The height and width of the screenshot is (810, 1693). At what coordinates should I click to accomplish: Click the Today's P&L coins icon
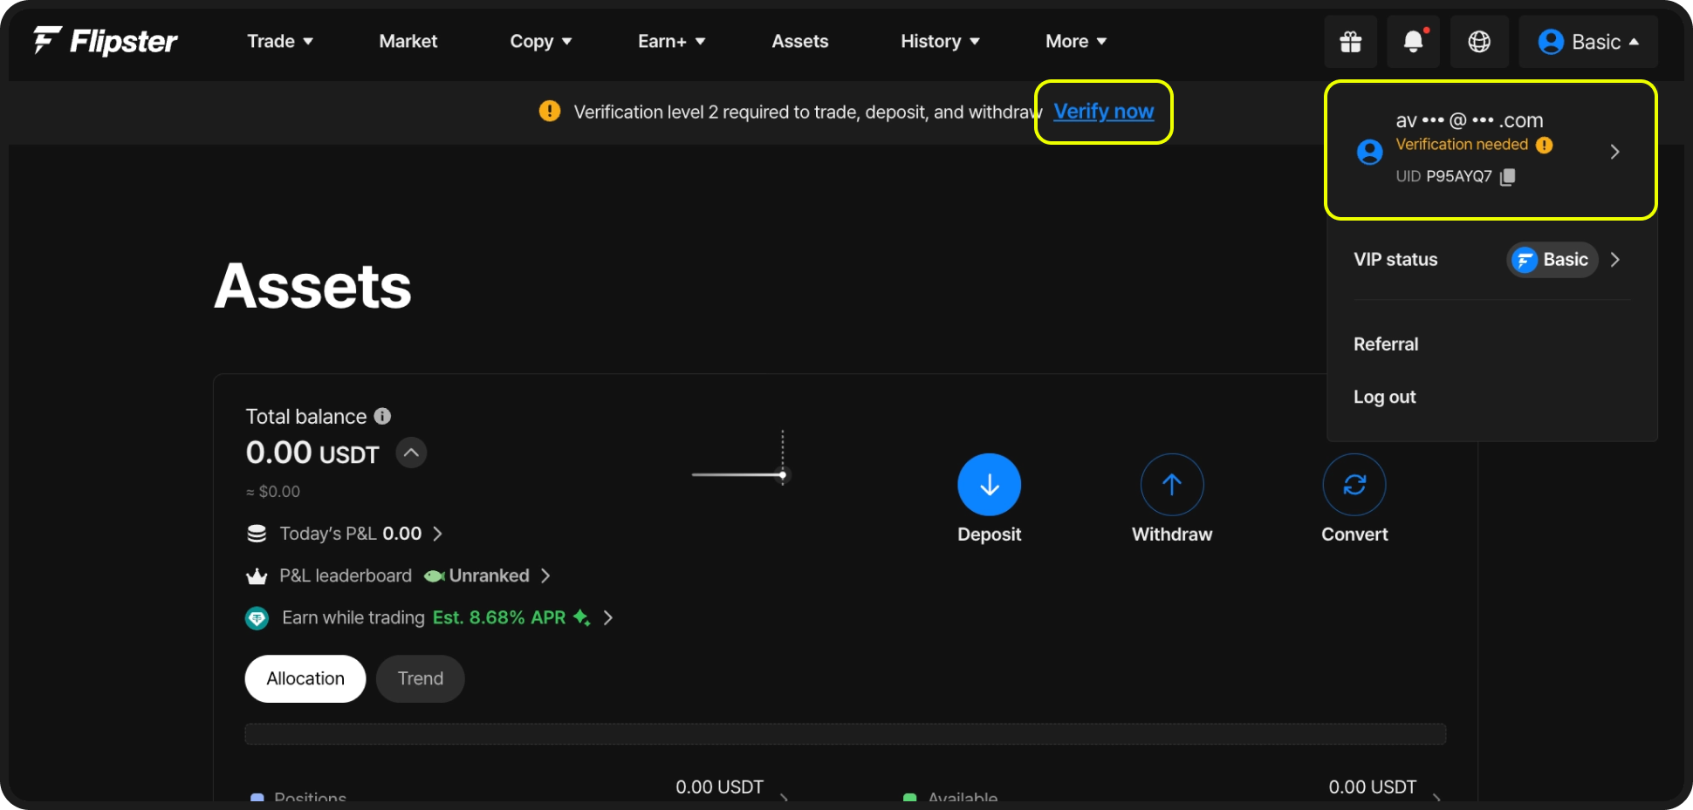[257, 534]
